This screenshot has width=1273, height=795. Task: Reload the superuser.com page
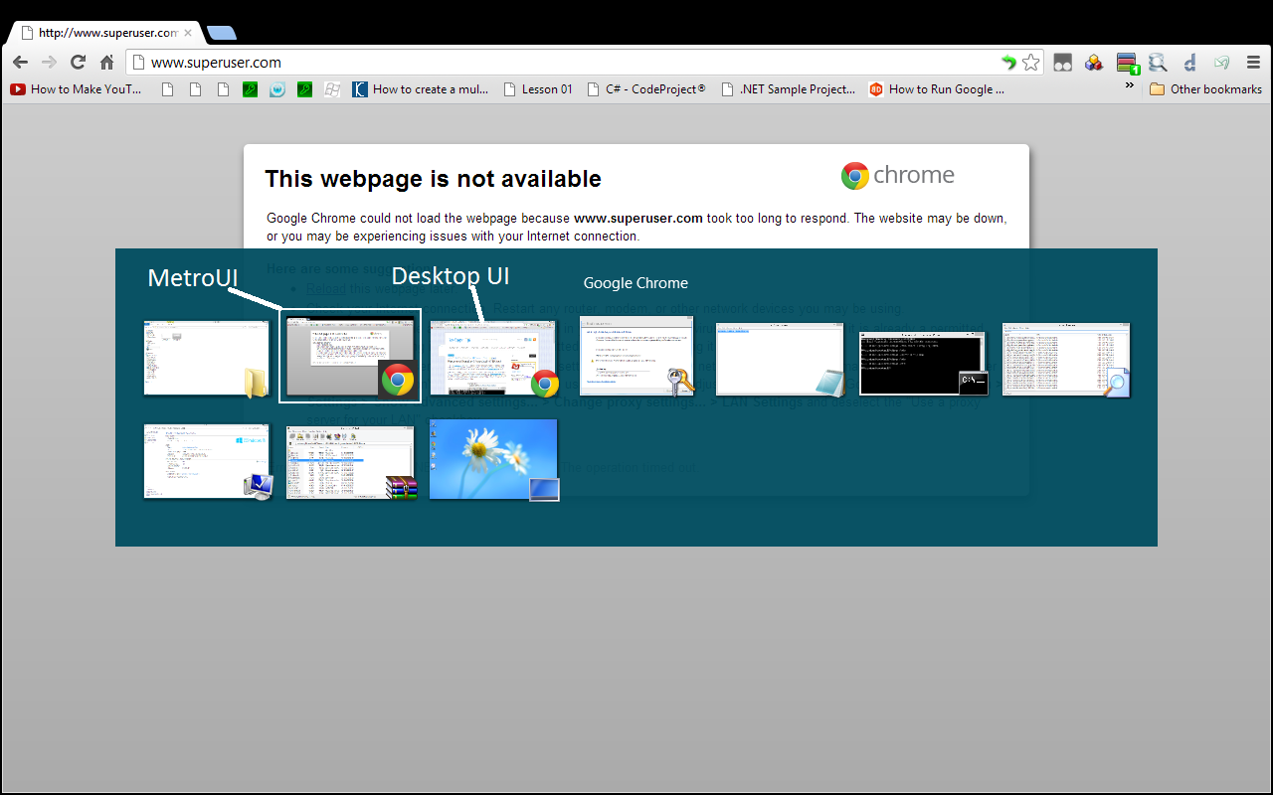[79, 63]
